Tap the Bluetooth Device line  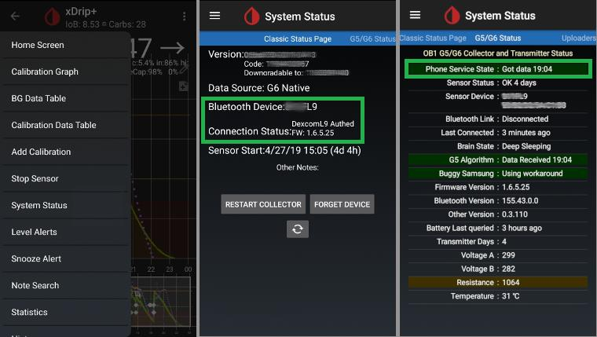[262, 107]
